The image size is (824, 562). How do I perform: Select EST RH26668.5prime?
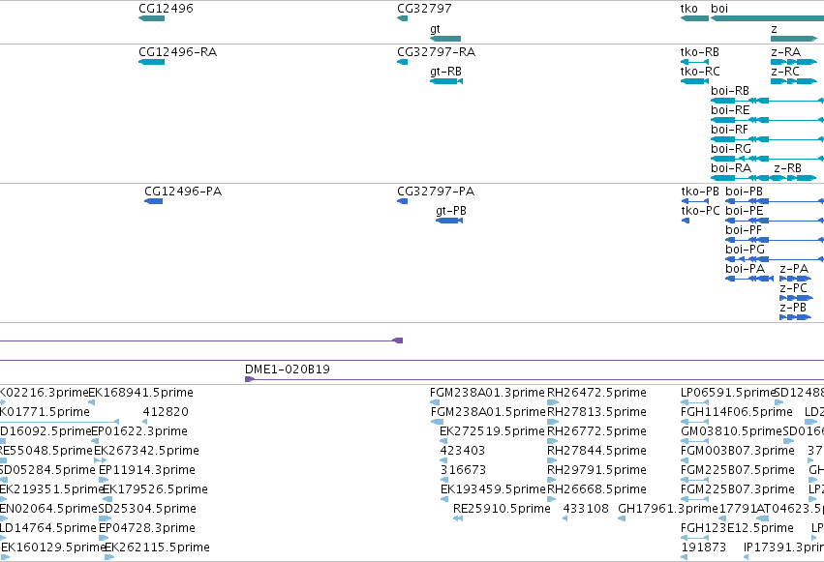click(x=552, y=500)
